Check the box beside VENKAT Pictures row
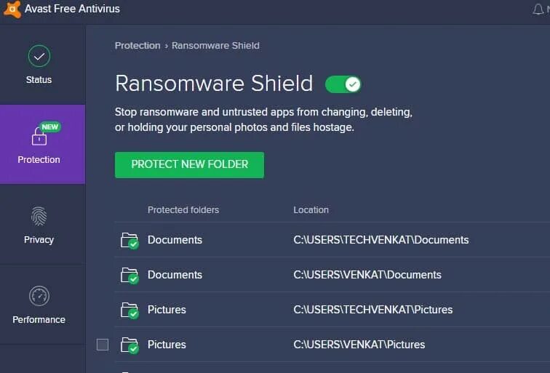 tap(103, 345)
